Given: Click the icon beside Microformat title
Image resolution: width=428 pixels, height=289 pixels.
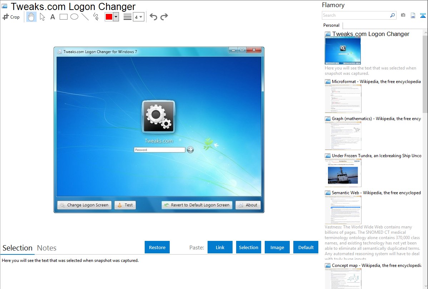Looking at the screenshot, I should click(328, 82).
